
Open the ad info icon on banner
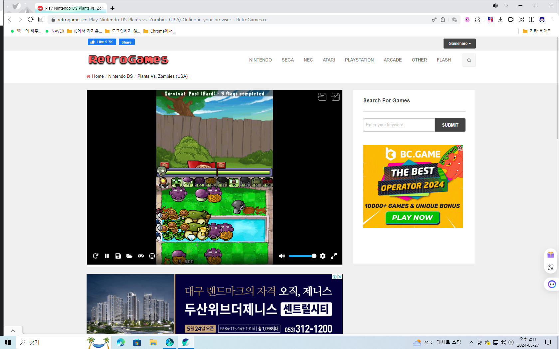tap(335, 277)
